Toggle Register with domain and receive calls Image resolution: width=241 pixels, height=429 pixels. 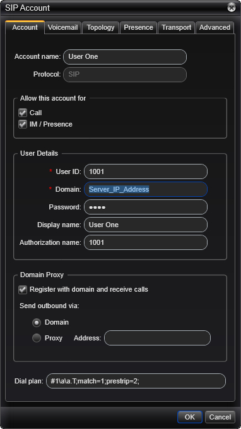point(23,289)
